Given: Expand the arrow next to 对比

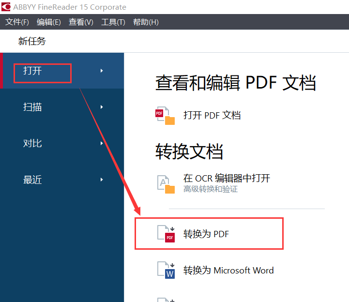Looking at the screenshot, I should point(102,143).
